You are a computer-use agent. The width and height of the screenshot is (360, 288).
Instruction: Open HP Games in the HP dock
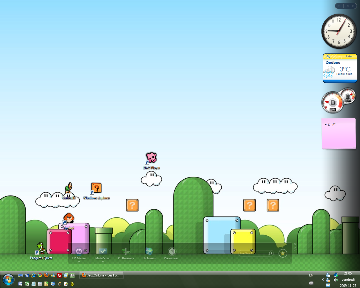pos(149,253)
